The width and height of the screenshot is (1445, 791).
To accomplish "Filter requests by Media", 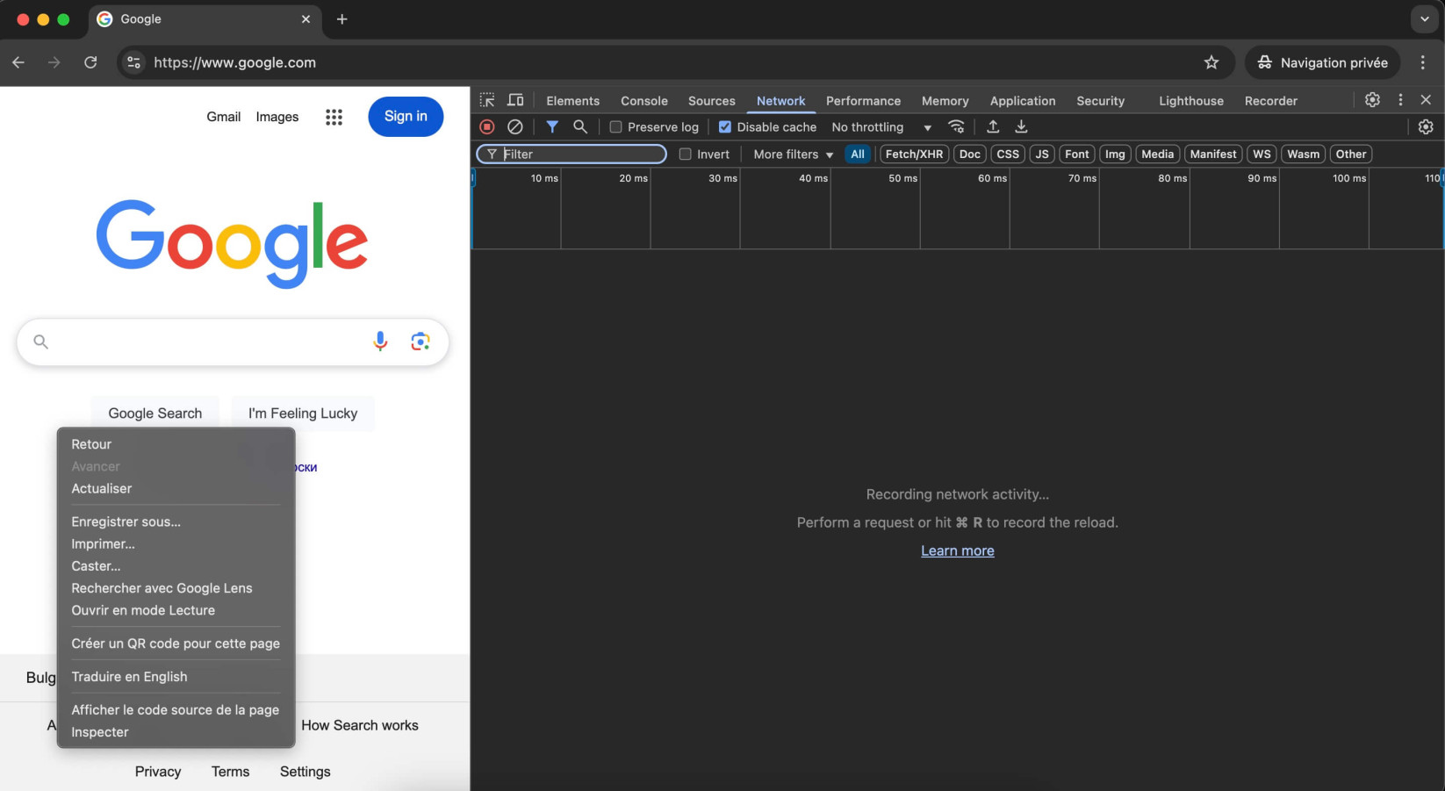I will [1157, 155].
